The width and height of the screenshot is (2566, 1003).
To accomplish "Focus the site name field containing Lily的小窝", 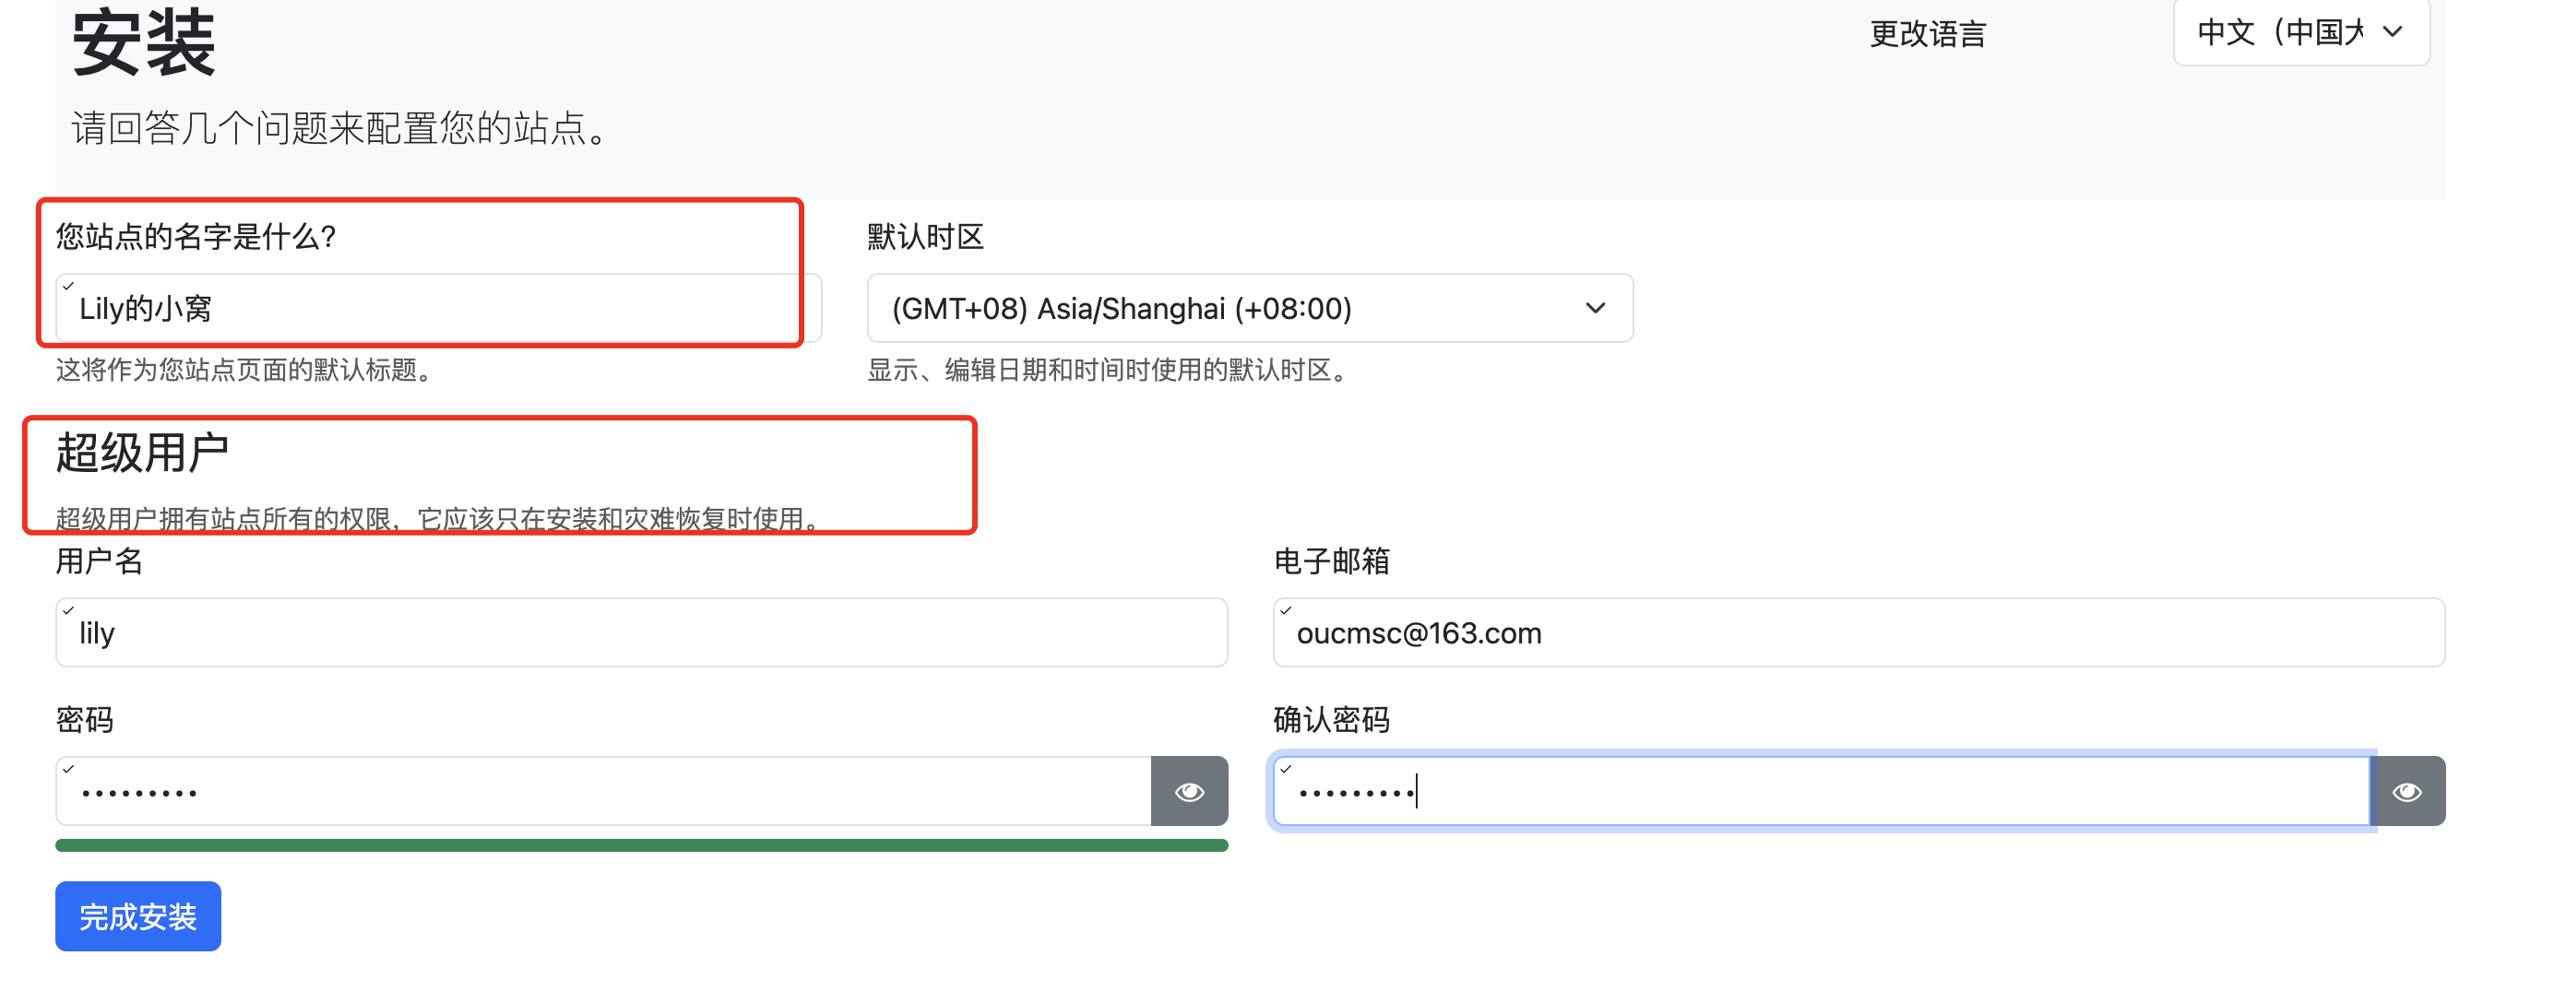I will [438, 309].
